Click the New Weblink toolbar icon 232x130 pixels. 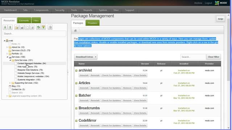[x=22, y=27]
